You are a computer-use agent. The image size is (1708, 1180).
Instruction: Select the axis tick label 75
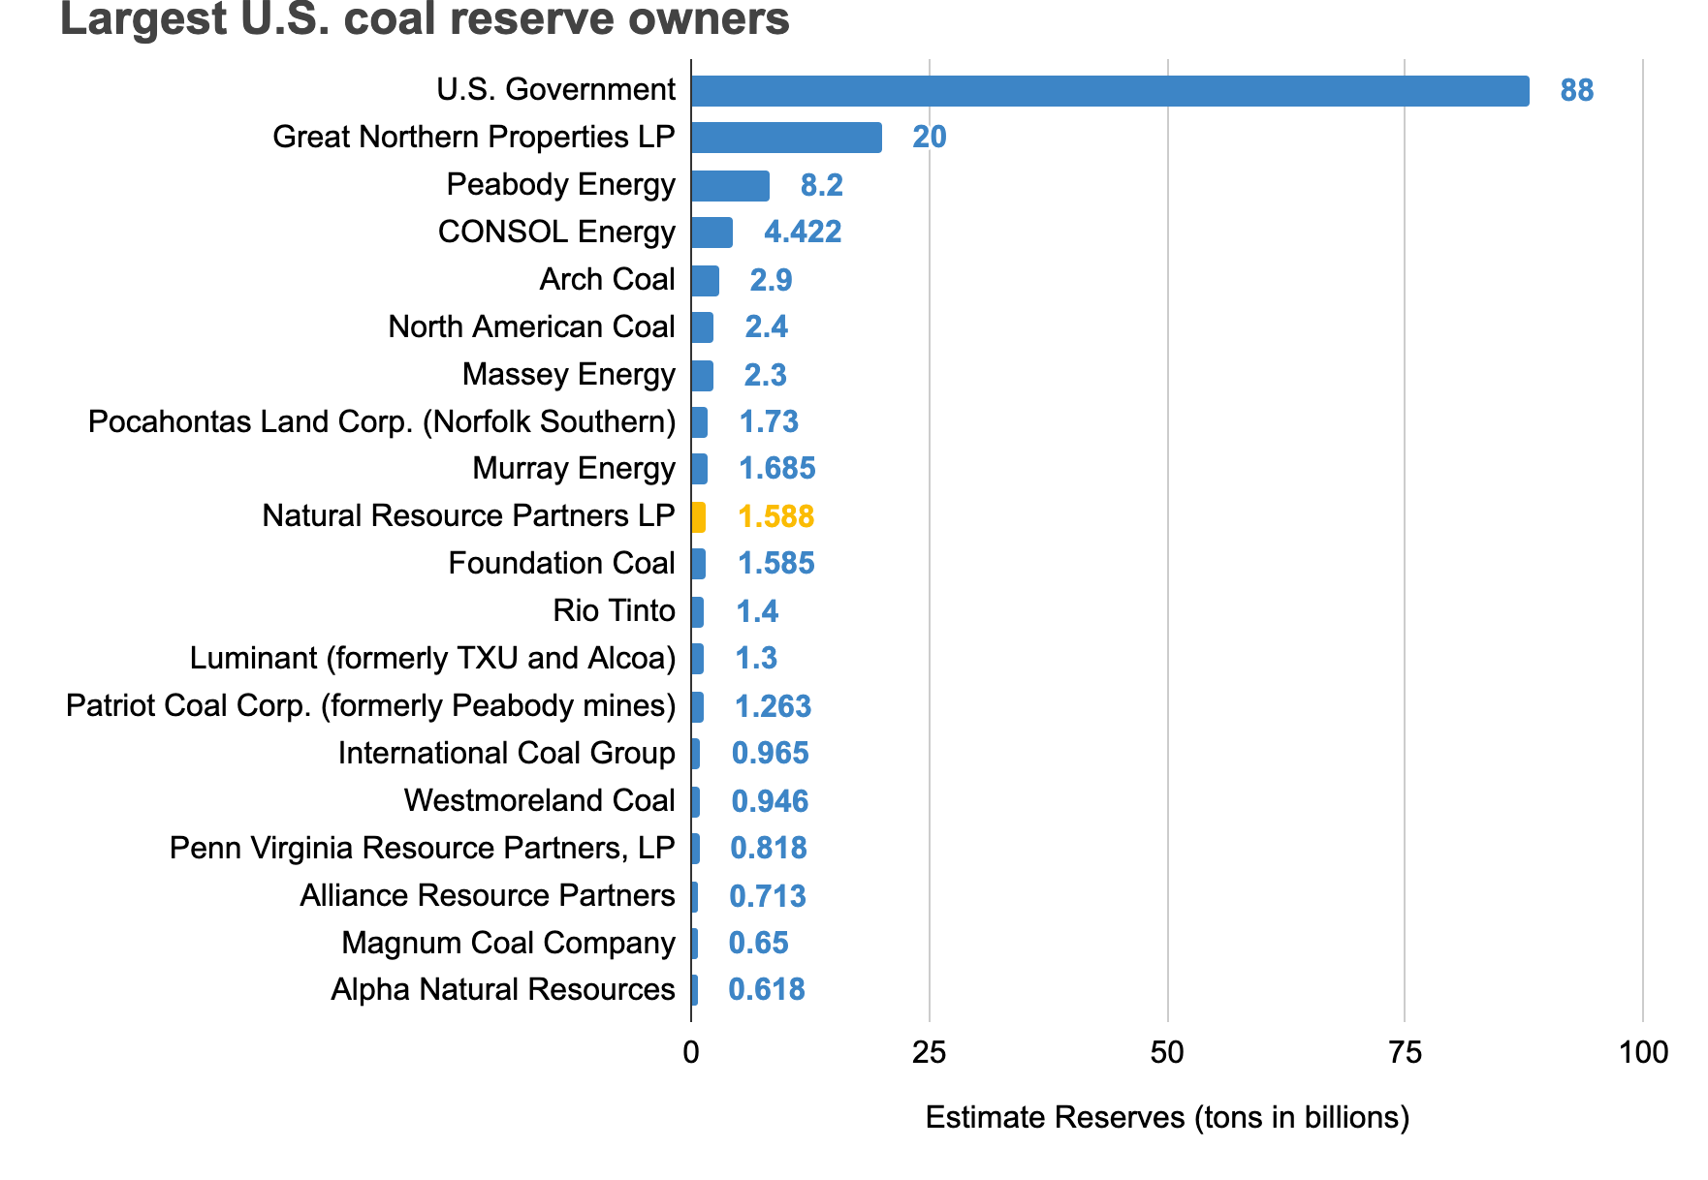(1406, 1053)
